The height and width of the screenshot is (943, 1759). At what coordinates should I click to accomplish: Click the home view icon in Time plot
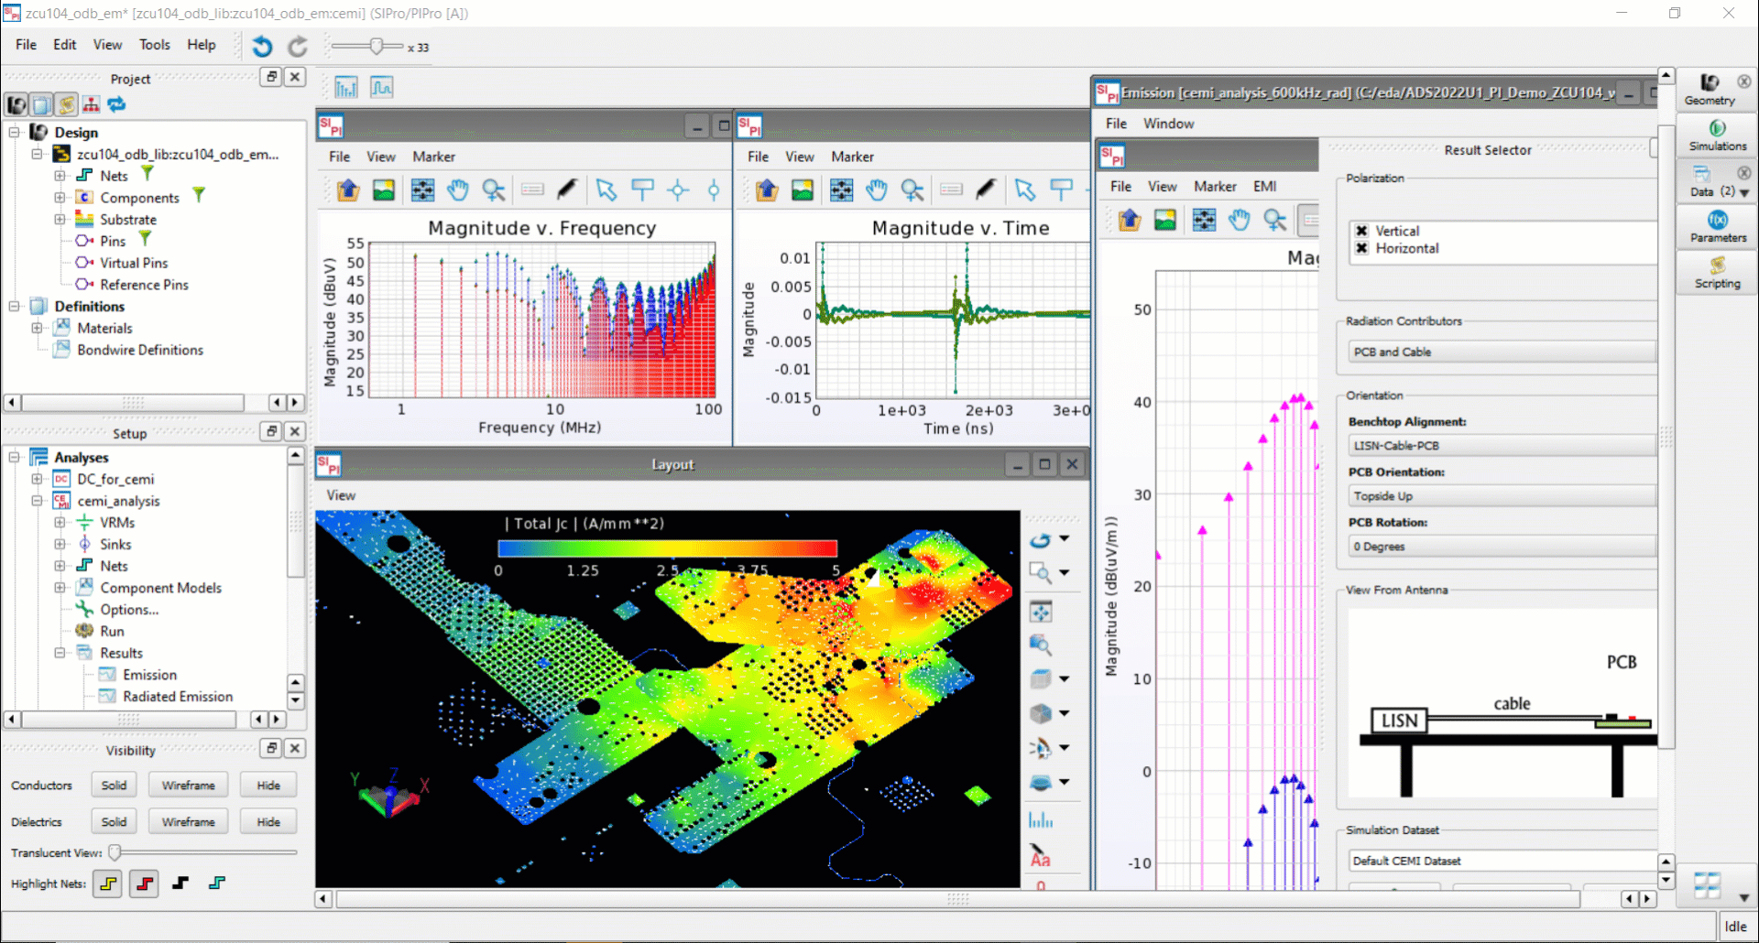pos(767,190)
